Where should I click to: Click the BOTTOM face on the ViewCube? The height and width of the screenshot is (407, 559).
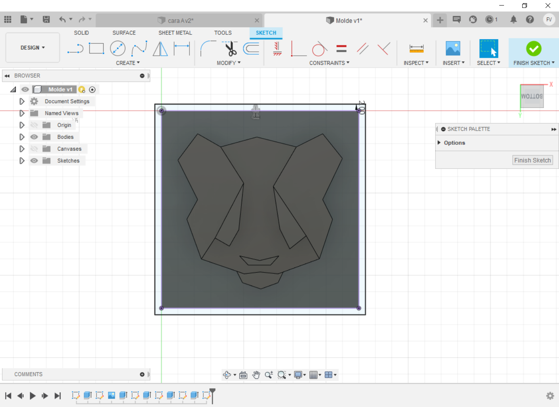tap(532, 95)
